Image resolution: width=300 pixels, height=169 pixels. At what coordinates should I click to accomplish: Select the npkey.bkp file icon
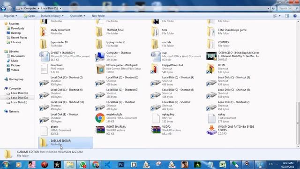pyautogui.click(x=156, y=118)
